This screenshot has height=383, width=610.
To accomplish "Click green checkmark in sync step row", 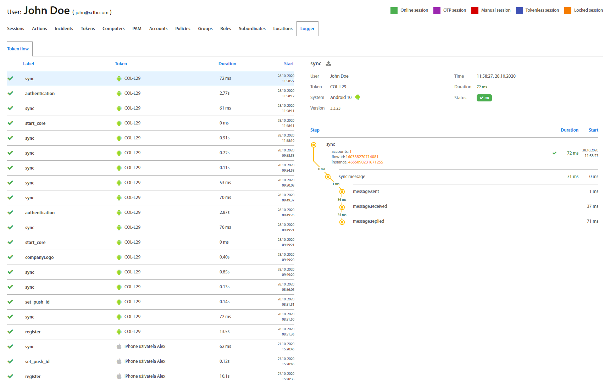I will pos(554,153).
